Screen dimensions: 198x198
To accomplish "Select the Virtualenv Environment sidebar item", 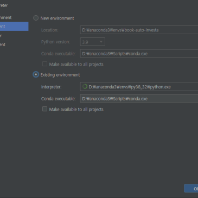I will [x=6, y=17].
